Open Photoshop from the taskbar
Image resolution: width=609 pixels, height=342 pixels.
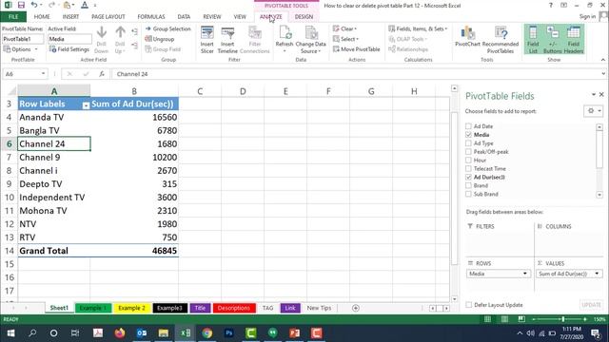tap(228, 333)
